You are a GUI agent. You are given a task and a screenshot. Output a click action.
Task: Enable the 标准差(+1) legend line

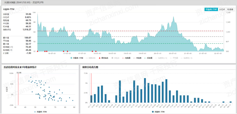point(161,58)
